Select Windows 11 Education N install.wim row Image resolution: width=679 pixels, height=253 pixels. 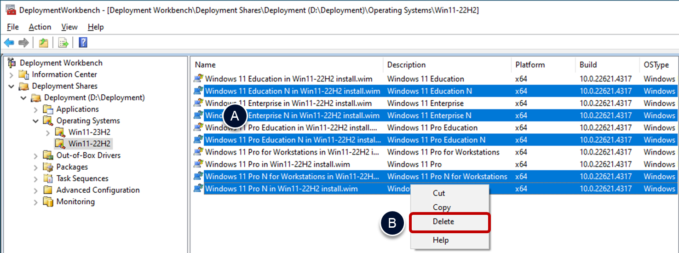(293, 91)
